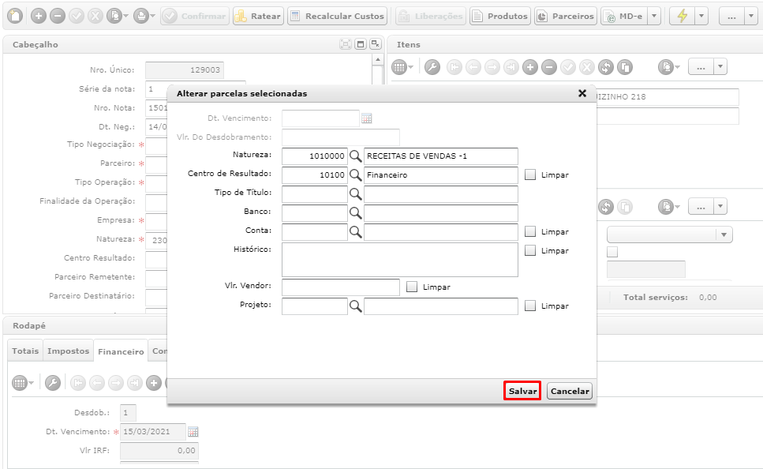Click the Histórico text area
The image size is (763, 469).
tap(399, 260)
